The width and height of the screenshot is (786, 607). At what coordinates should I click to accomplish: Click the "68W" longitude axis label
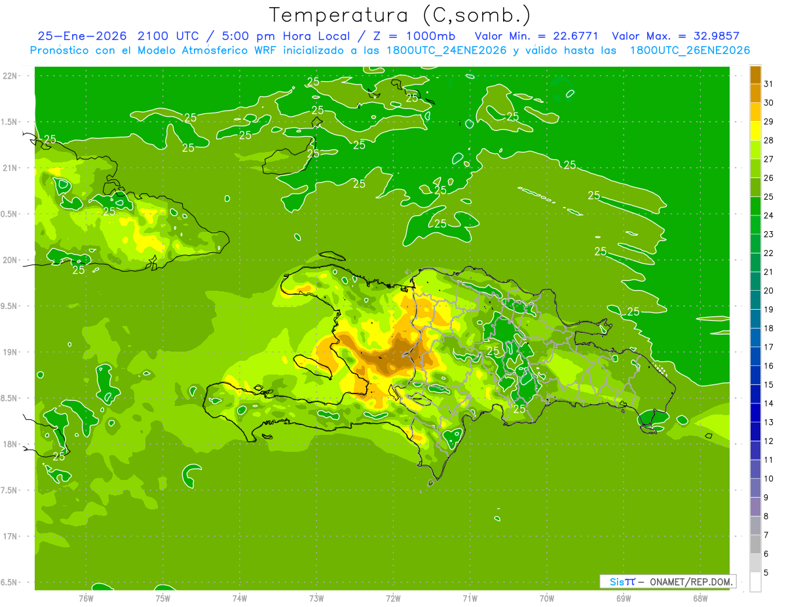tap(700, 598)
